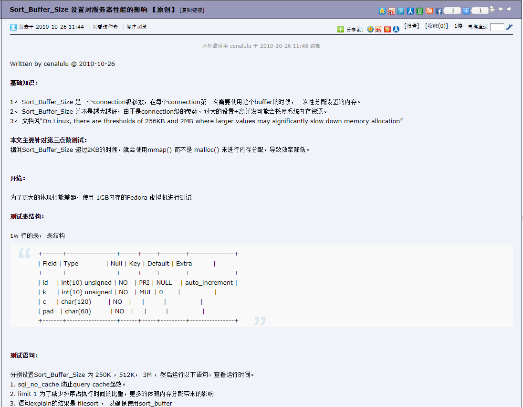Image resolution: width=523 pixels, height=407 pixels.
Task: Click the 环境 heading
Action: pyautogui.click(x=18, y=178)
